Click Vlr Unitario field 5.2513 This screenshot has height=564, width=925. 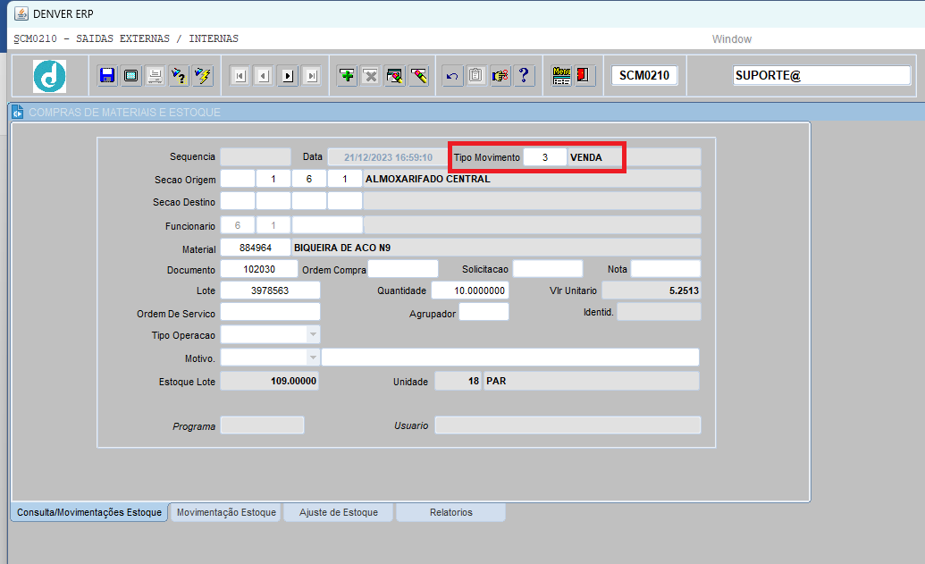652,290
